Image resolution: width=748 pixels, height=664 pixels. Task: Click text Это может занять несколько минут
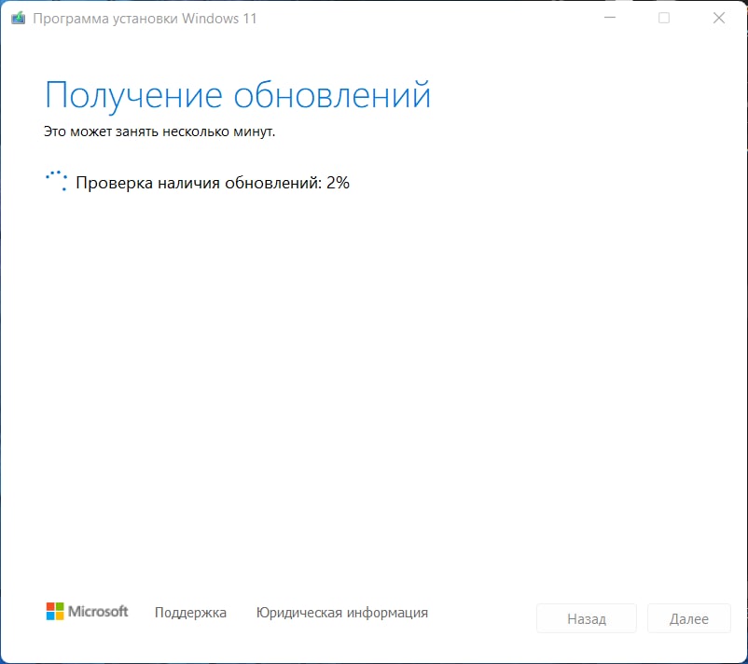pyautogui.click(x=159, y=131)
